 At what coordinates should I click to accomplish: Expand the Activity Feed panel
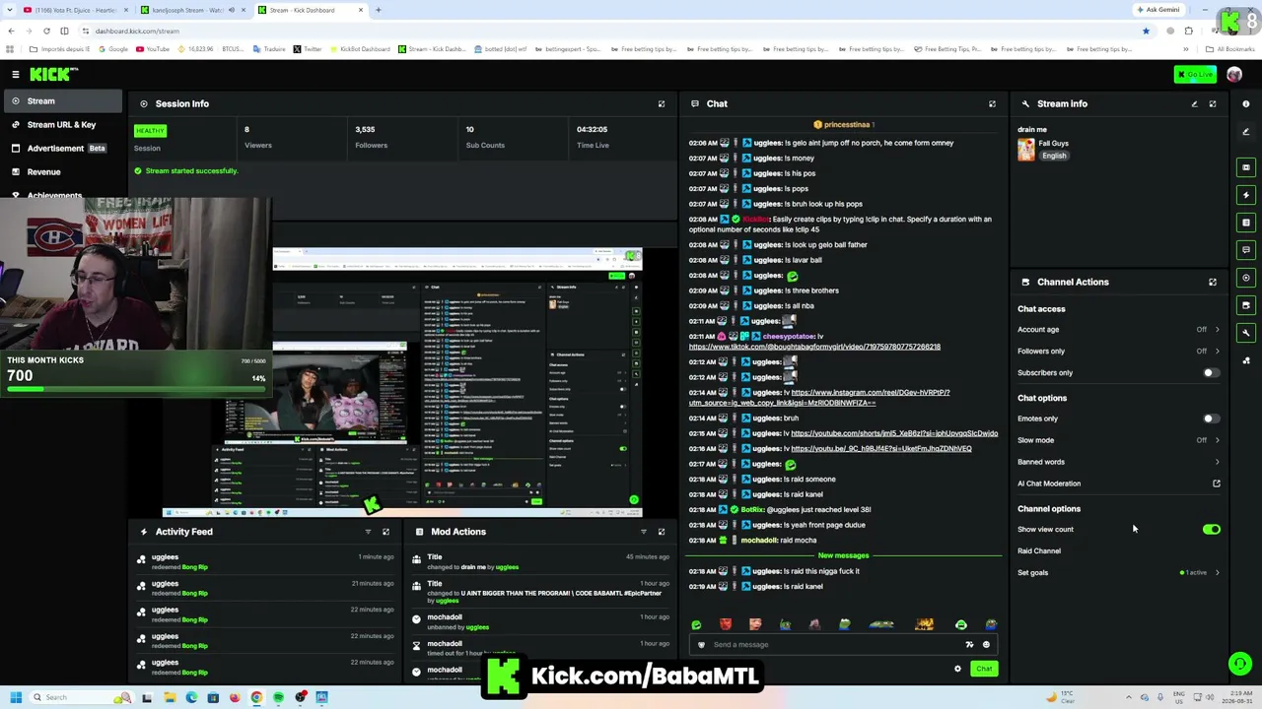tap(386, 532)
